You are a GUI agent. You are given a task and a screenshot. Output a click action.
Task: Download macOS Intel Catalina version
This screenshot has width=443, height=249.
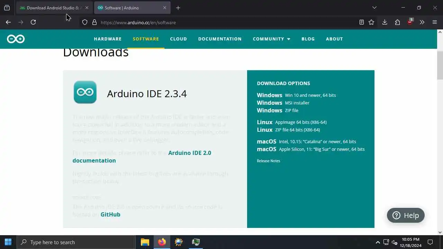(x=306, y=141)
